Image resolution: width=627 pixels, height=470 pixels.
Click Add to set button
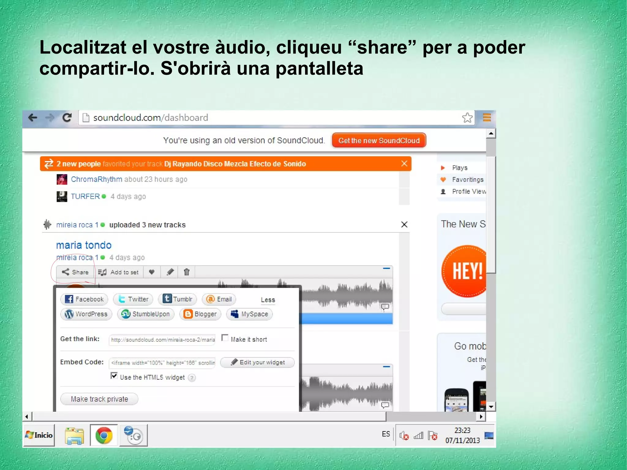(118, 272)
